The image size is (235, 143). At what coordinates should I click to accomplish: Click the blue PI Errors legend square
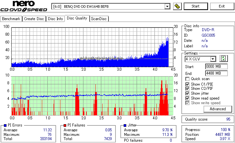coord(5,125)
